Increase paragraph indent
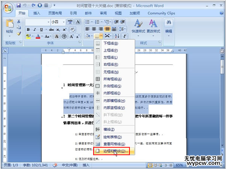226x169 pixels. click(x=123, y=22)
